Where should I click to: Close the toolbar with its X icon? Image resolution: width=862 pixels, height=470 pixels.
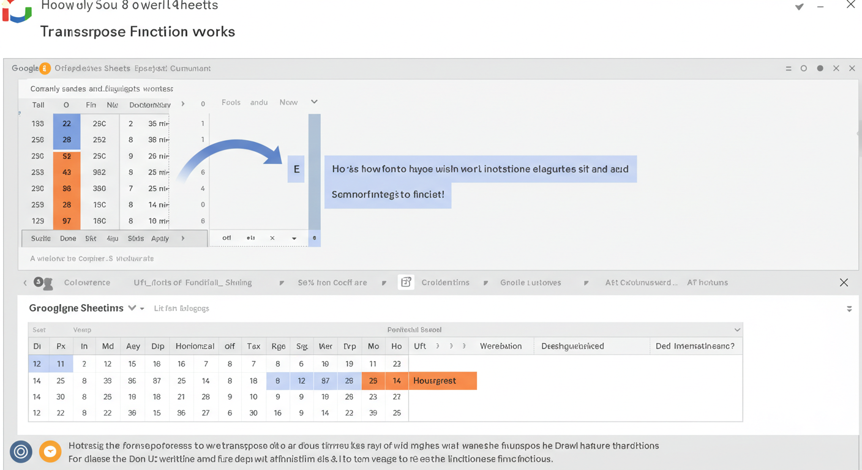(x=844, y=283)
